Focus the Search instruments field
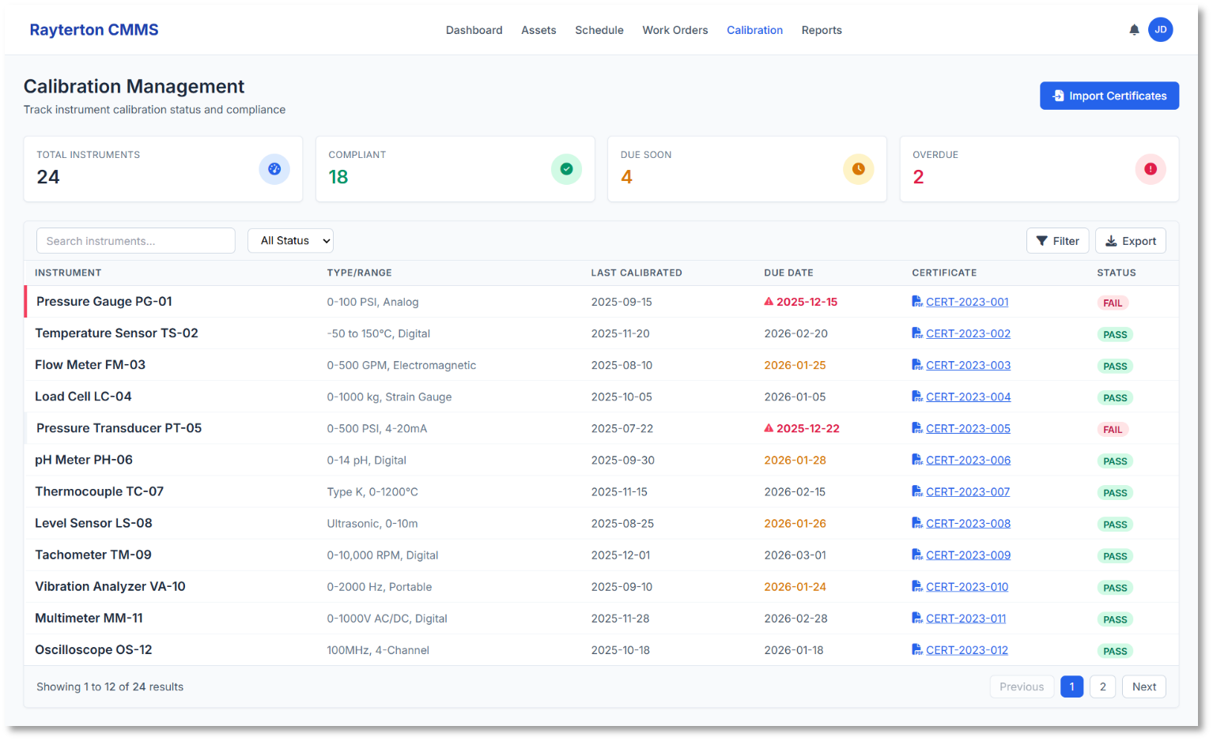 tap(136, 241)
